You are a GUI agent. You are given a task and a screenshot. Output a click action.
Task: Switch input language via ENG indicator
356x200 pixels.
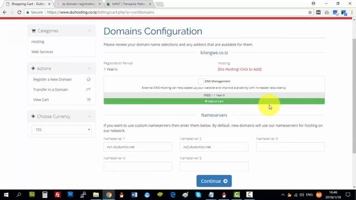[309, 195]
